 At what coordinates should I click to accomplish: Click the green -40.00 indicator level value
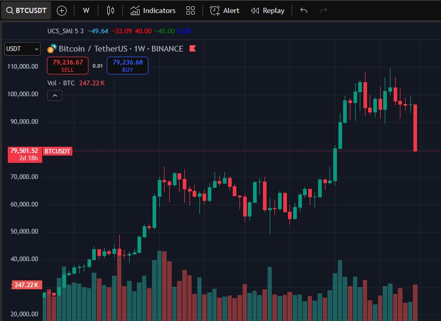click(x=165, y=31)
